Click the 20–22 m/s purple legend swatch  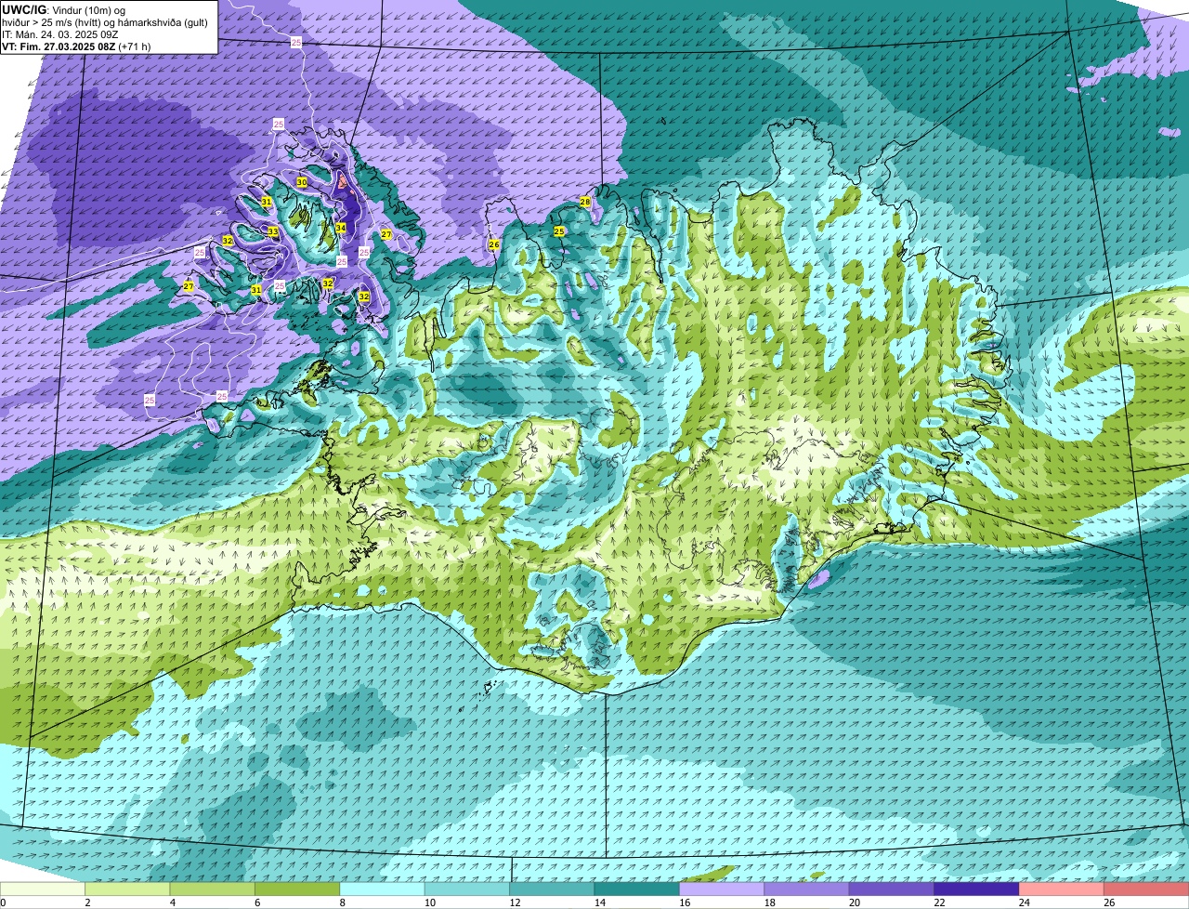click(892, 889)
